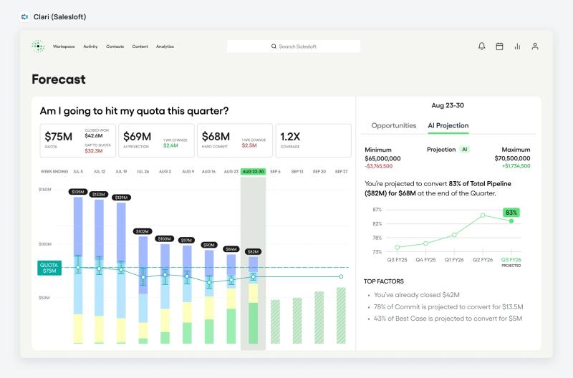Open the calendar icon
573x378 pixels.
point(499,47)
